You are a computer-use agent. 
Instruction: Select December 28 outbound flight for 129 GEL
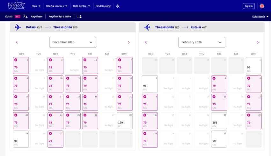(125, 121)
